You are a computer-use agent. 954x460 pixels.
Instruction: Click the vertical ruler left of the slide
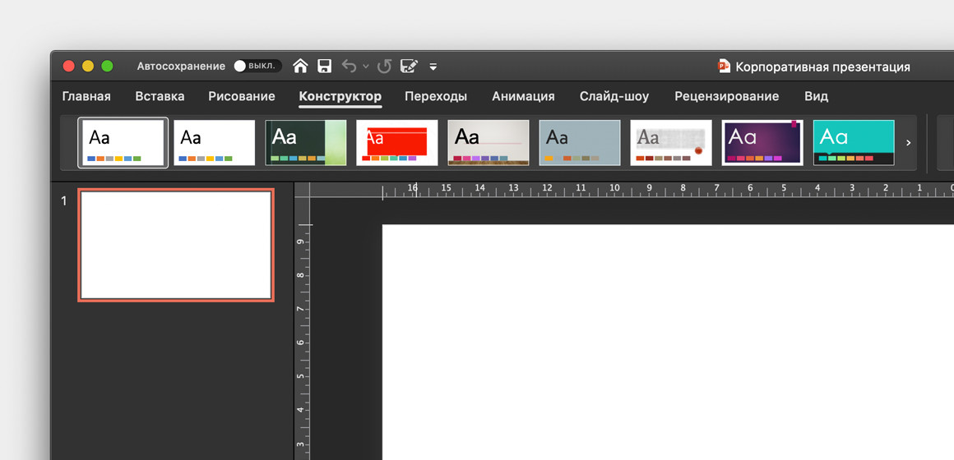(x=302, y=328)
